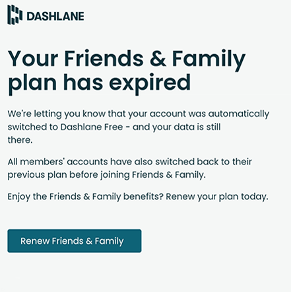Click the 'We're letting you know' paragraph
Viewport: 291px width, 292px height.
pos(139,127)
